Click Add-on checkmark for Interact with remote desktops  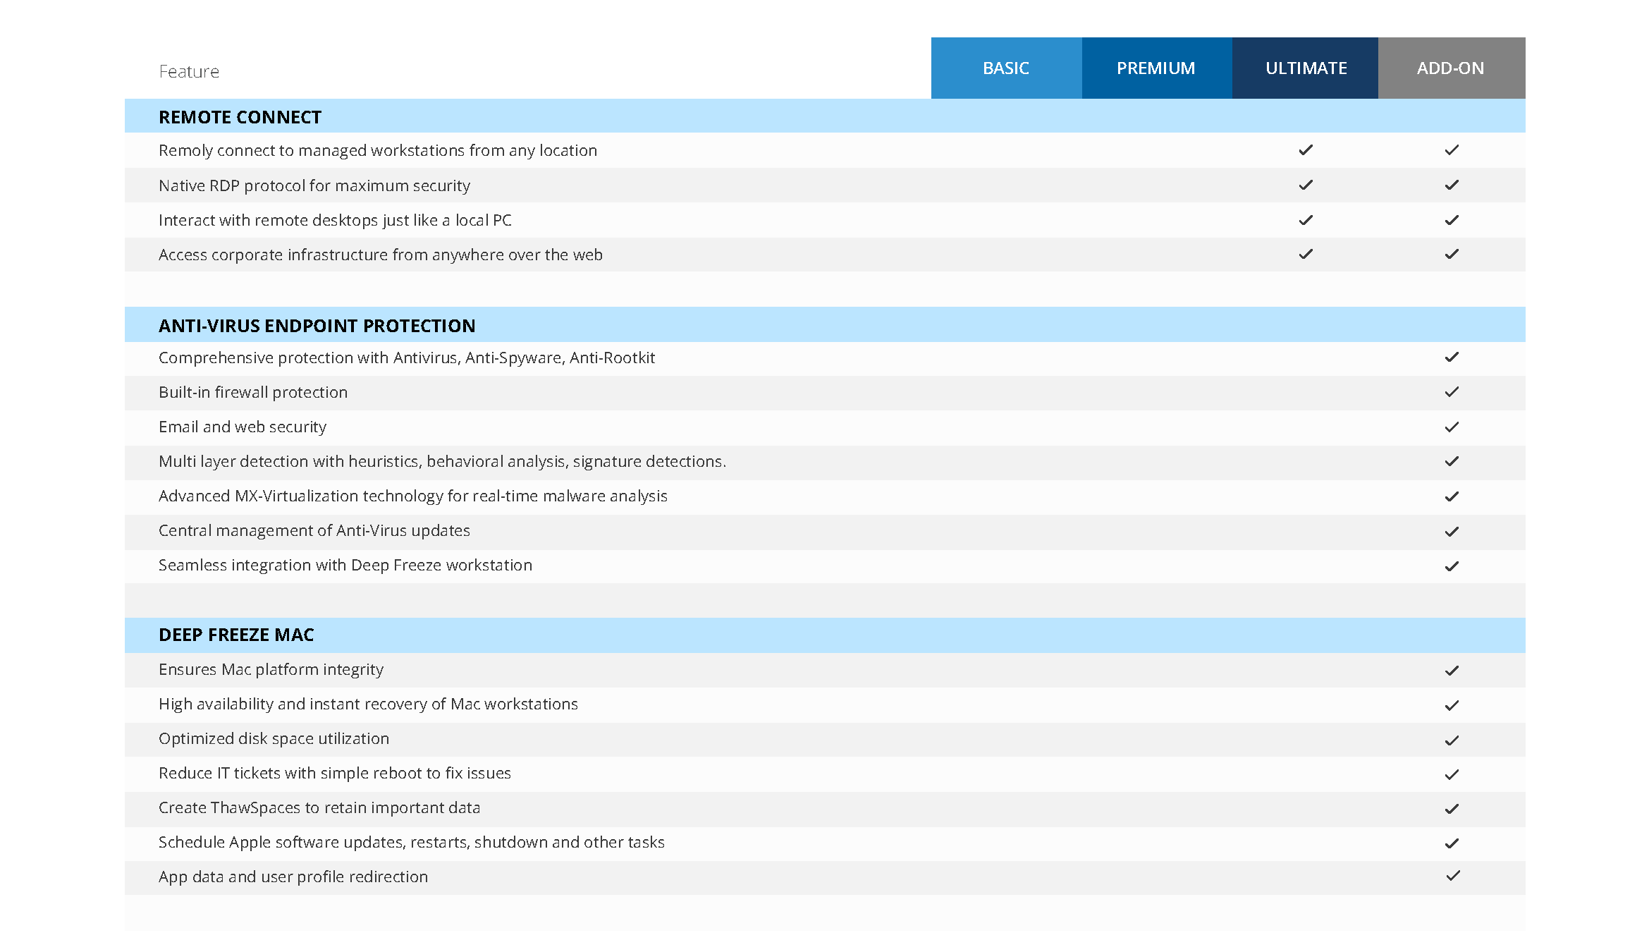pos(1451,220)
